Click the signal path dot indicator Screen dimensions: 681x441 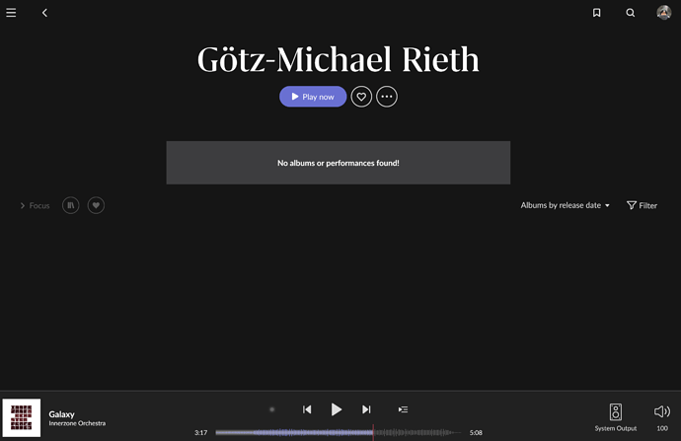tap(271, 409)
